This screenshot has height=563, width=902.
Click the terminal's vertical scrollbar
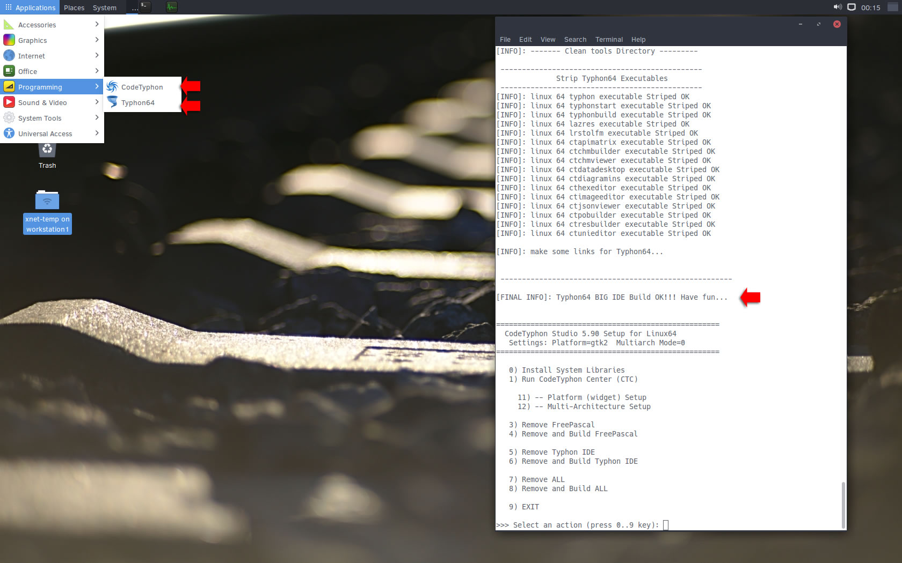tap(843, 504)
